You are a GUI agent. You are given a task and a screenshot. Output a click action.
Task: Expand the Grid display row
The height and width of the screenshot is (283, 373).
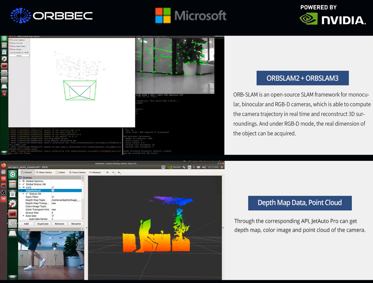pyautogui.click(x=20, y=187)
